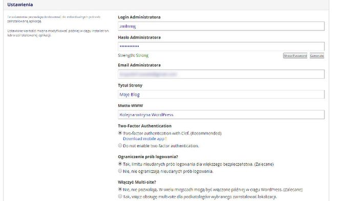Select the Email Administratora field

[x=221, y=74]
